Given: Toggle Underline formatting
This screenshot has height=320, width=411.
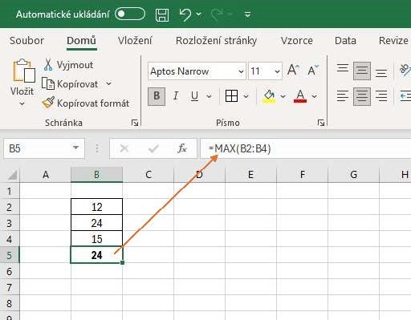Looking at the screenshot, I should (194, 96).
